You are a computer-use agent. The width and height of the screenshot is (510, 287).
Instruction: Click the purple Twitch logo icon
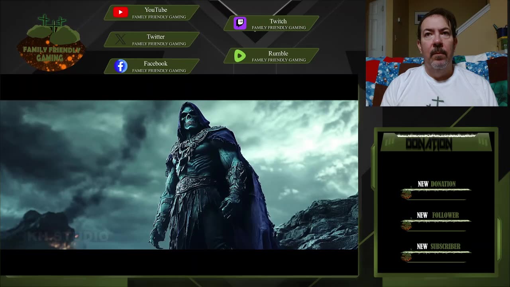[240, 23]
